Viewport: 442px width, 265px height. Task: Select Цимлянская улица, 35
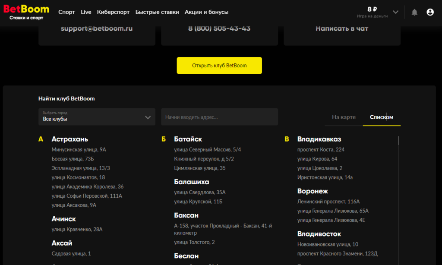(x=199, y=168)
